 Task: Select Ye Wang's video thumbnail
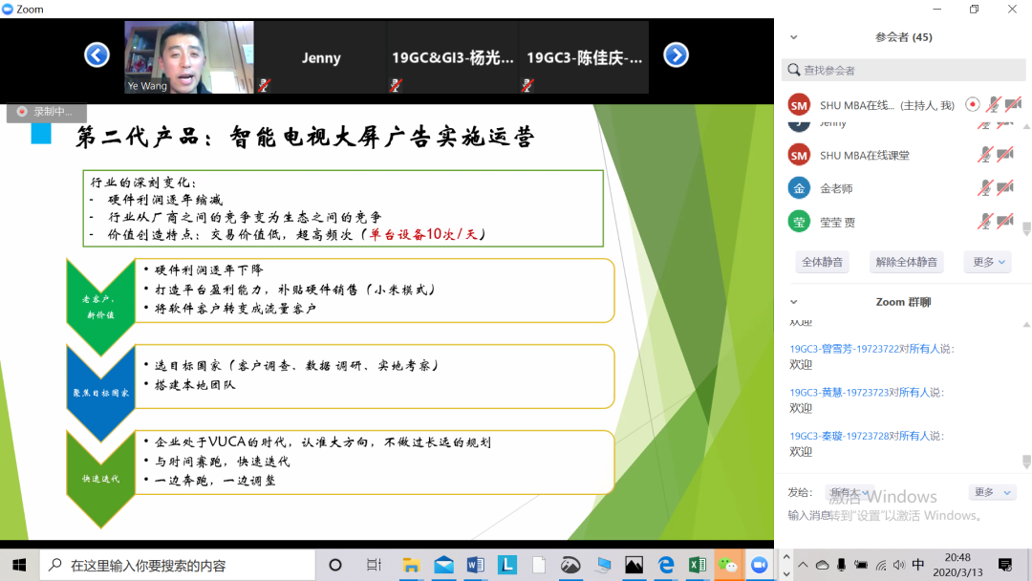[x=188, y=56]
